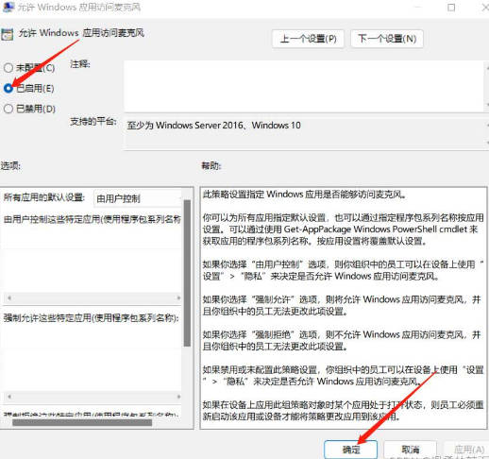Click the options panel vertical scrollbar
Viewport: 489px width, 459px height.
point(187,273)
